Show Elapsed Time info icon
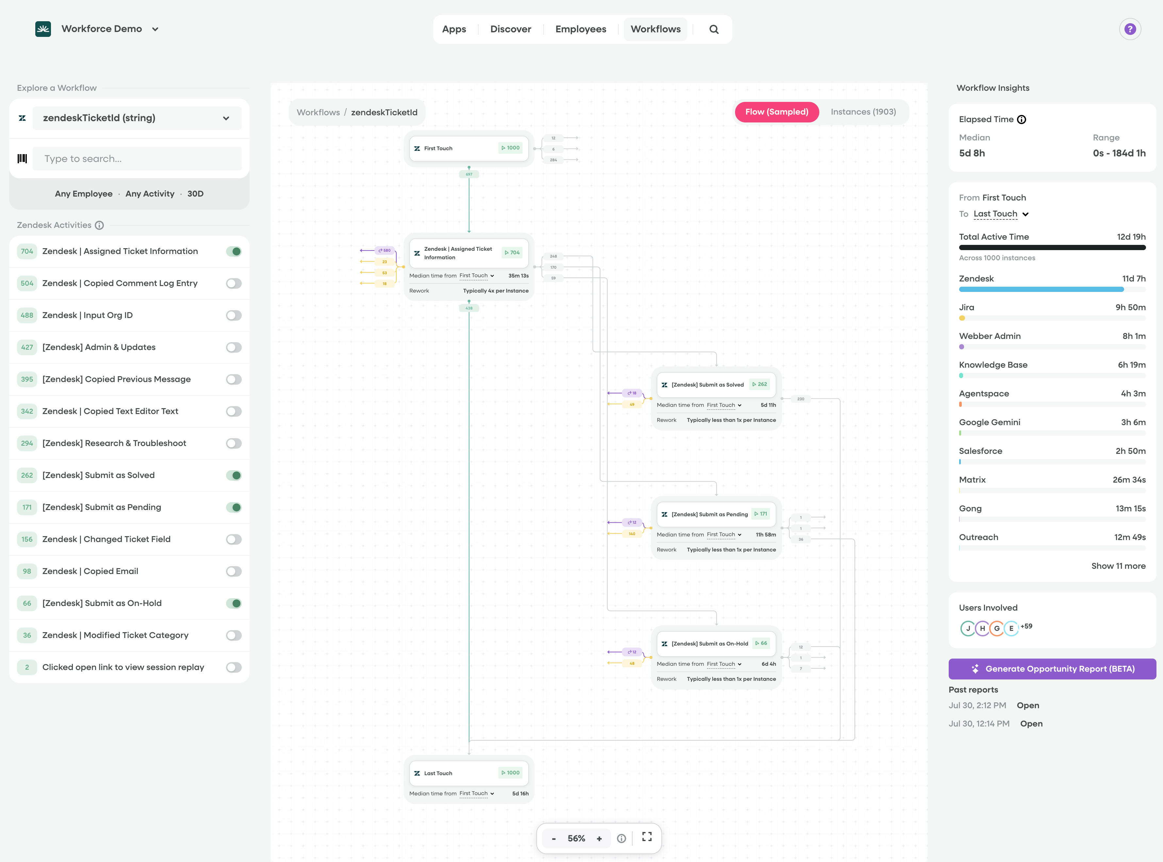Screen dimensions: 1163x862 1022,120
